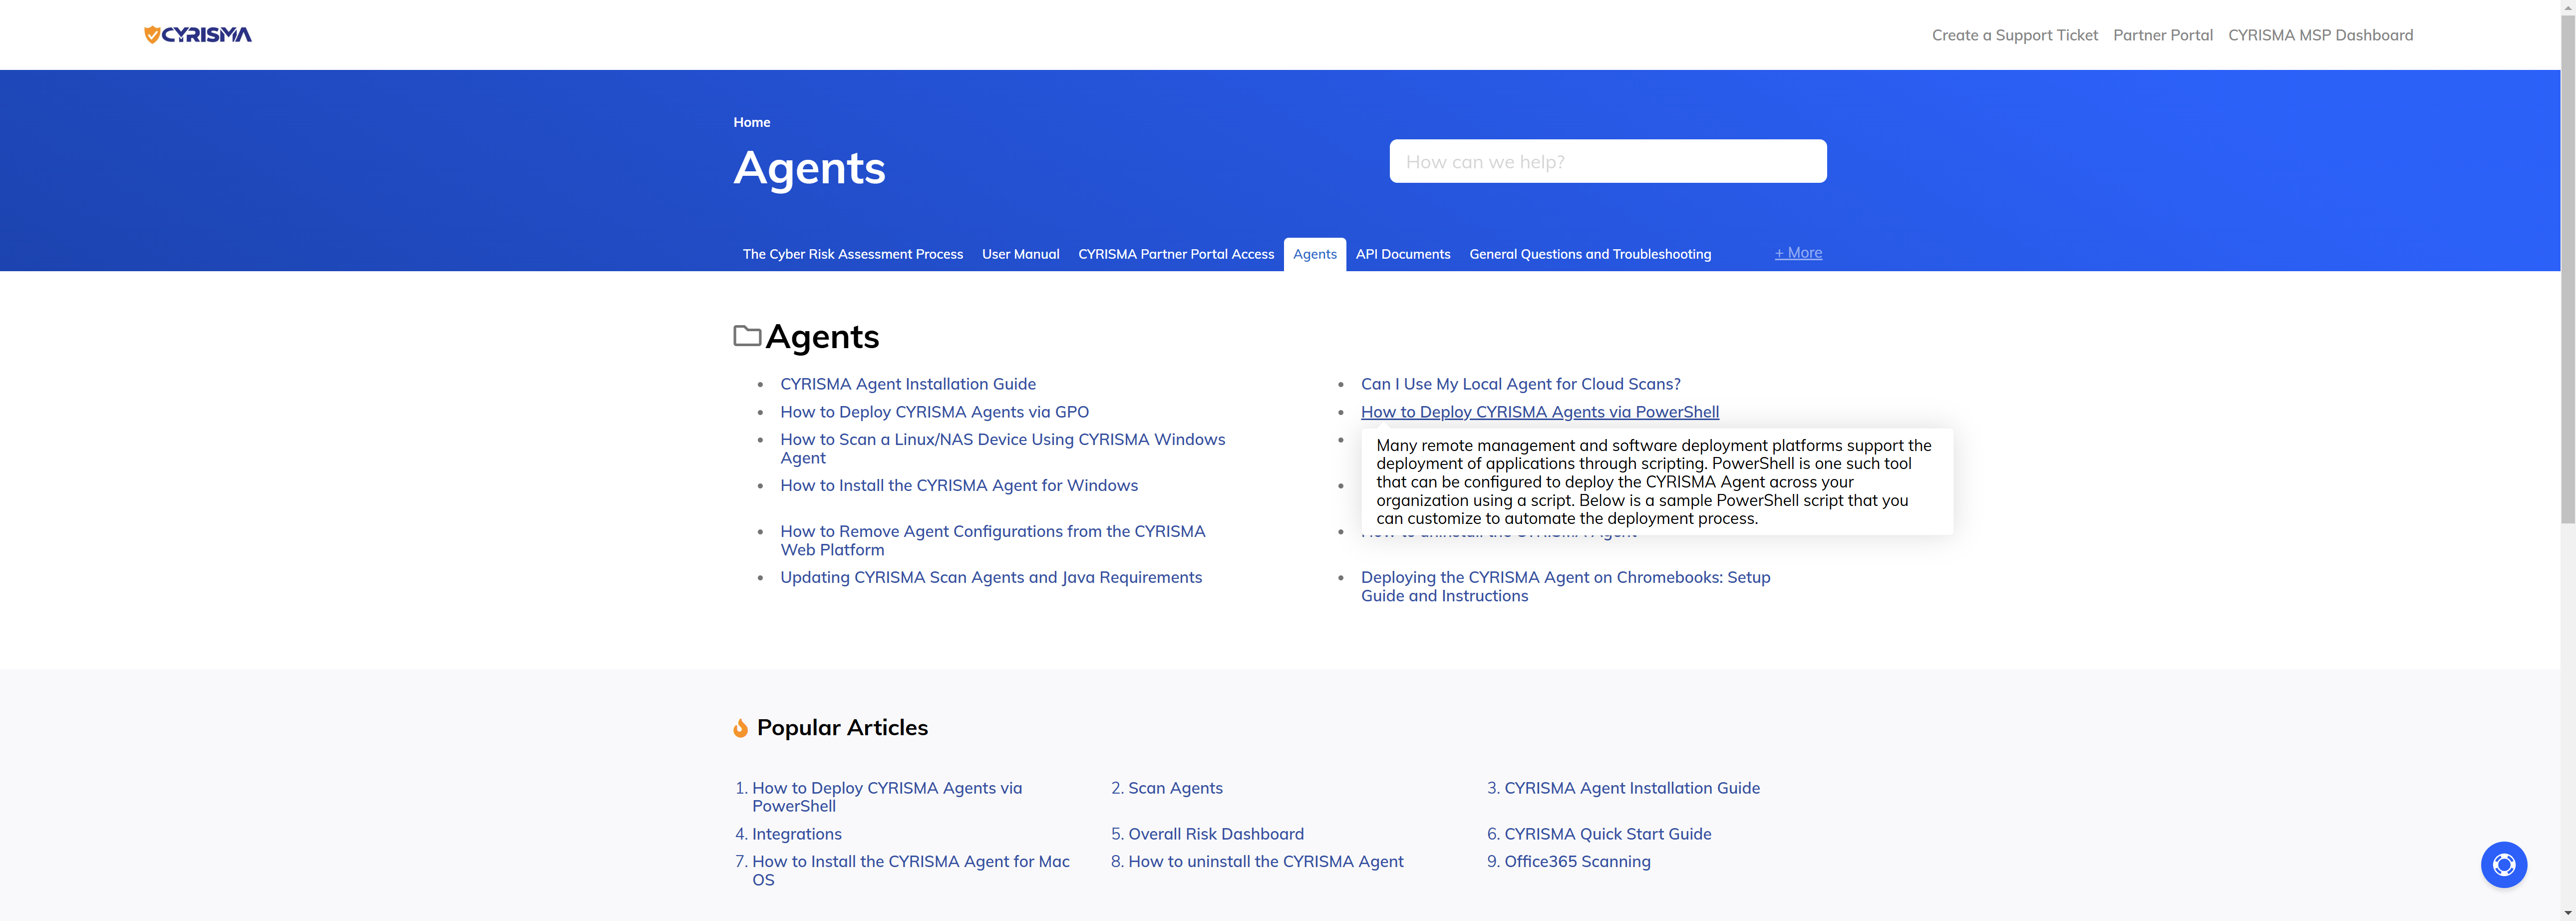
Task: Click the vertical page scrollbar thumb
Action: (x=2567, y=268)
